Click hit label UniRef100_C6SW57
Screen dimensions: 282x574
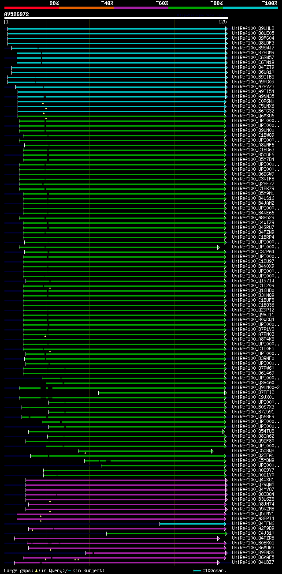(253, 58)
